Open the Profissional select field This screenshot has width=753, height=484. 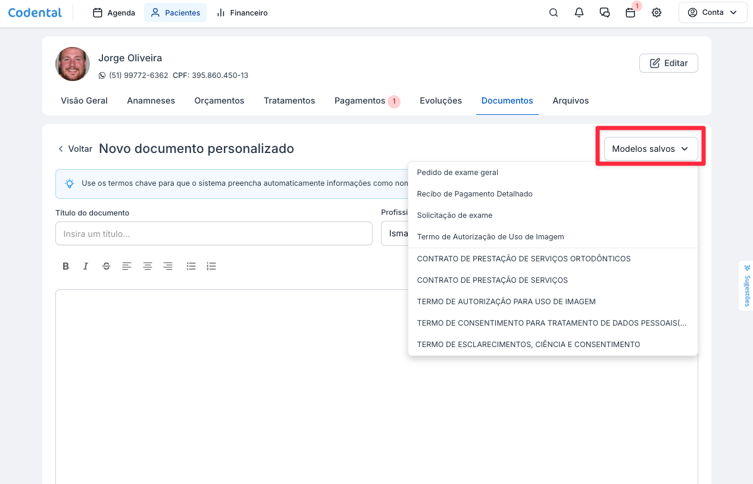pos(394,233)
